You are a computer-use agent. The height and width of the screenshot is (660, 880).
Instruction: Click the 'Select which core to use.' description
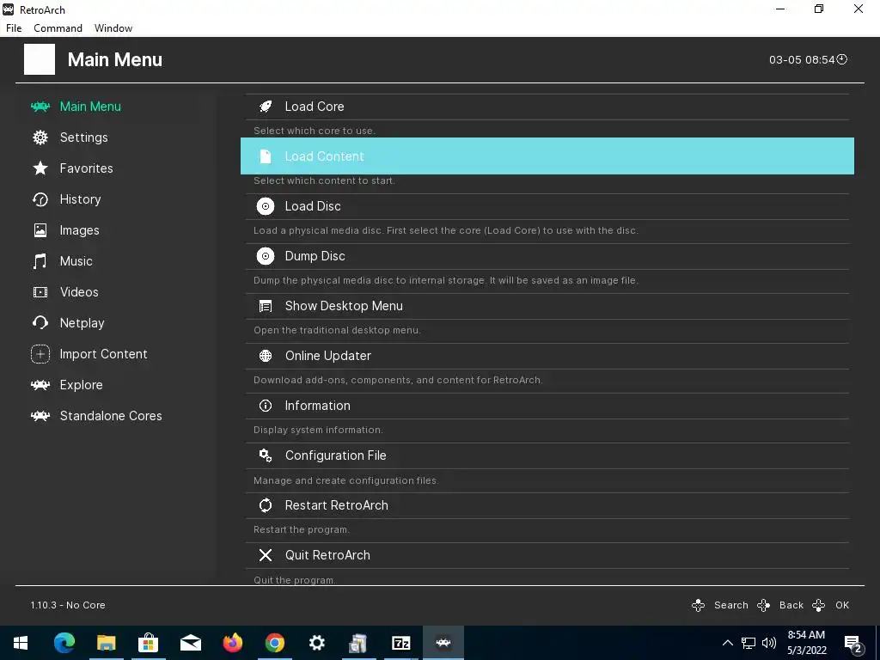(315, 131)
